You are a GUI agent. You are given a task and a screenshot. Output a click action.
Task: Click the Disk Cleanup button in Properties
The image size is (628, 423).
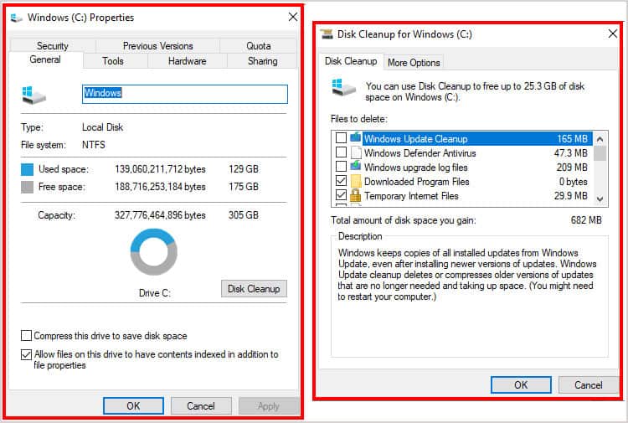pyautogui.click(x=254, y=289)
